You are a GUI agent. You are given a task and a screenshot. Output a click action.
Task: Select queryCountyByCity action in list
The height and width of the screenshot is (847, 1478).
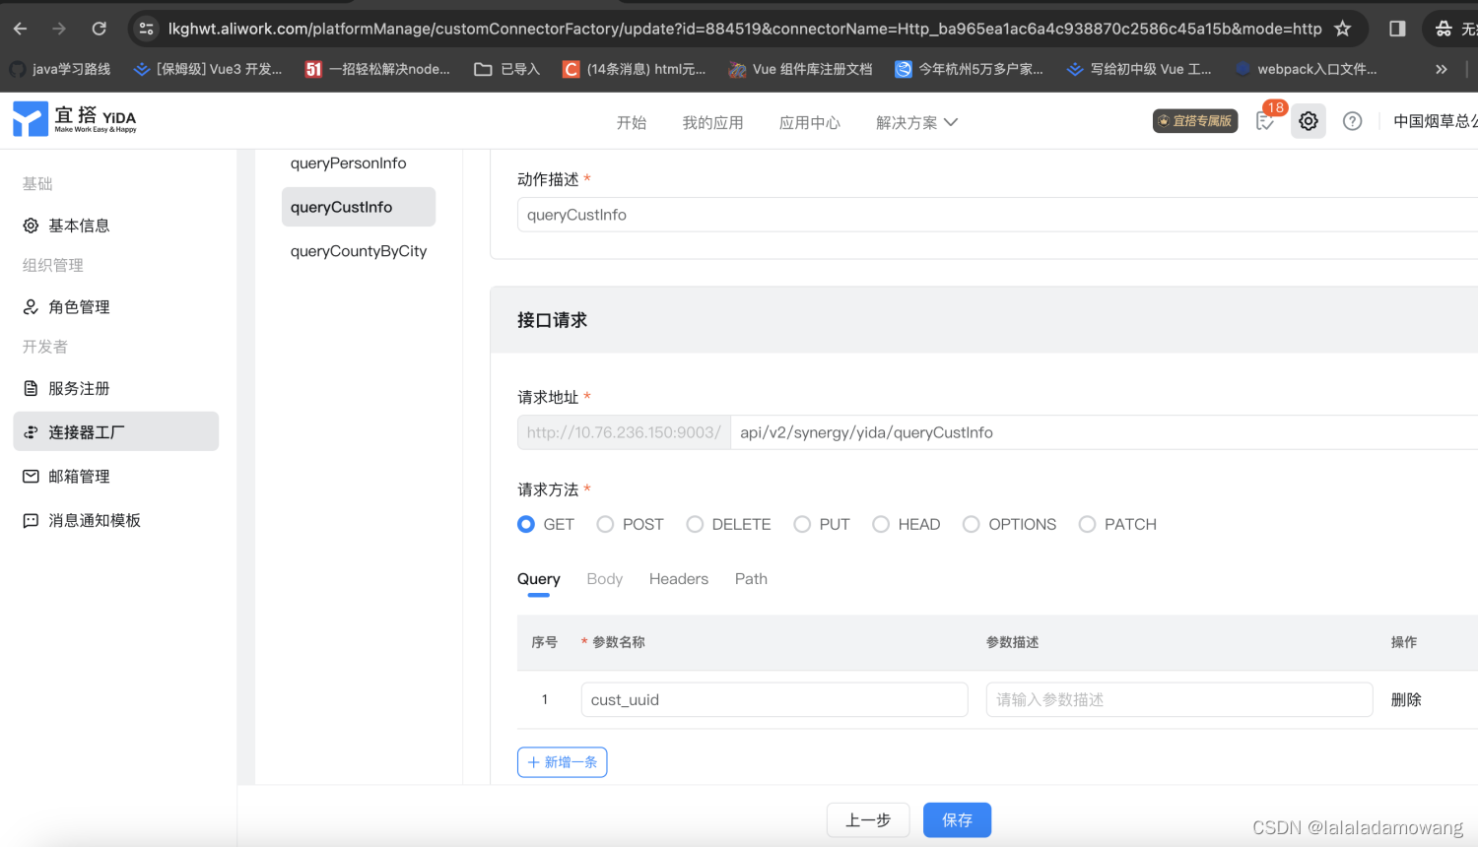pos(359,251)
